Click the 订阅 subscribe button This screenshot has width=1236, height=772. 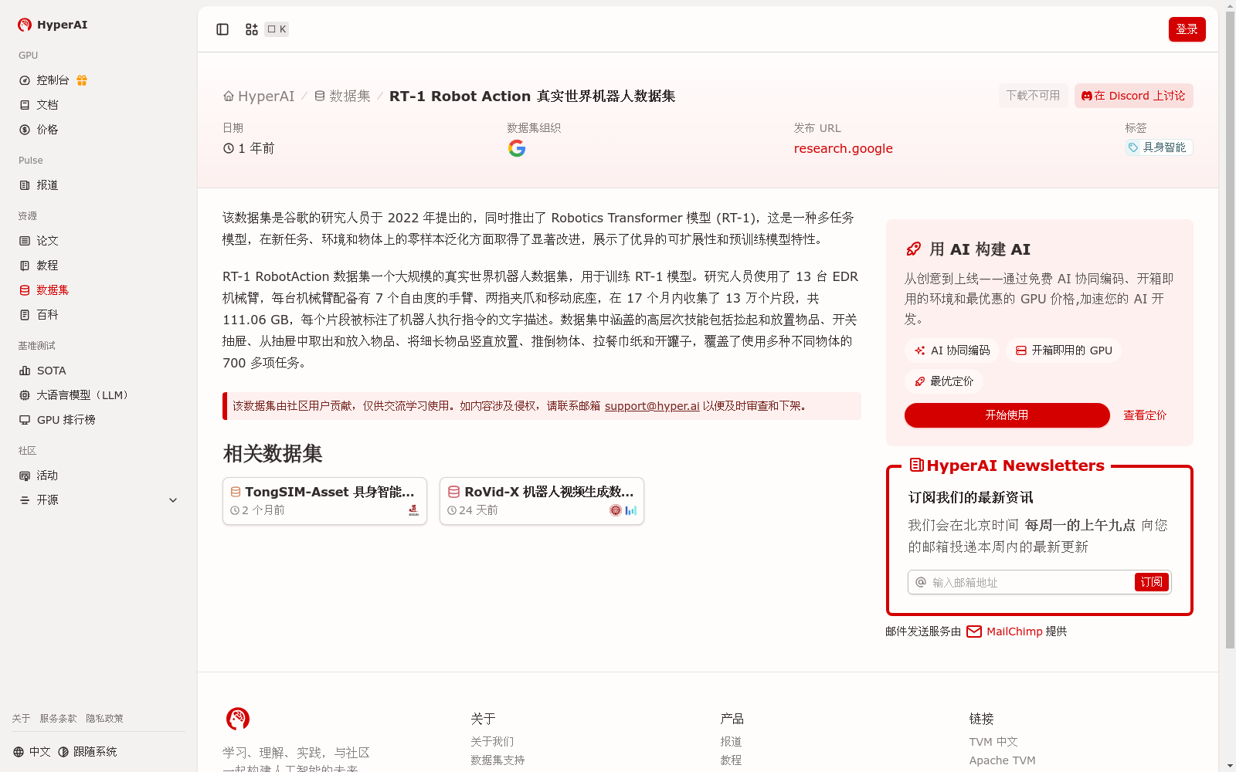click(1151, 582)
